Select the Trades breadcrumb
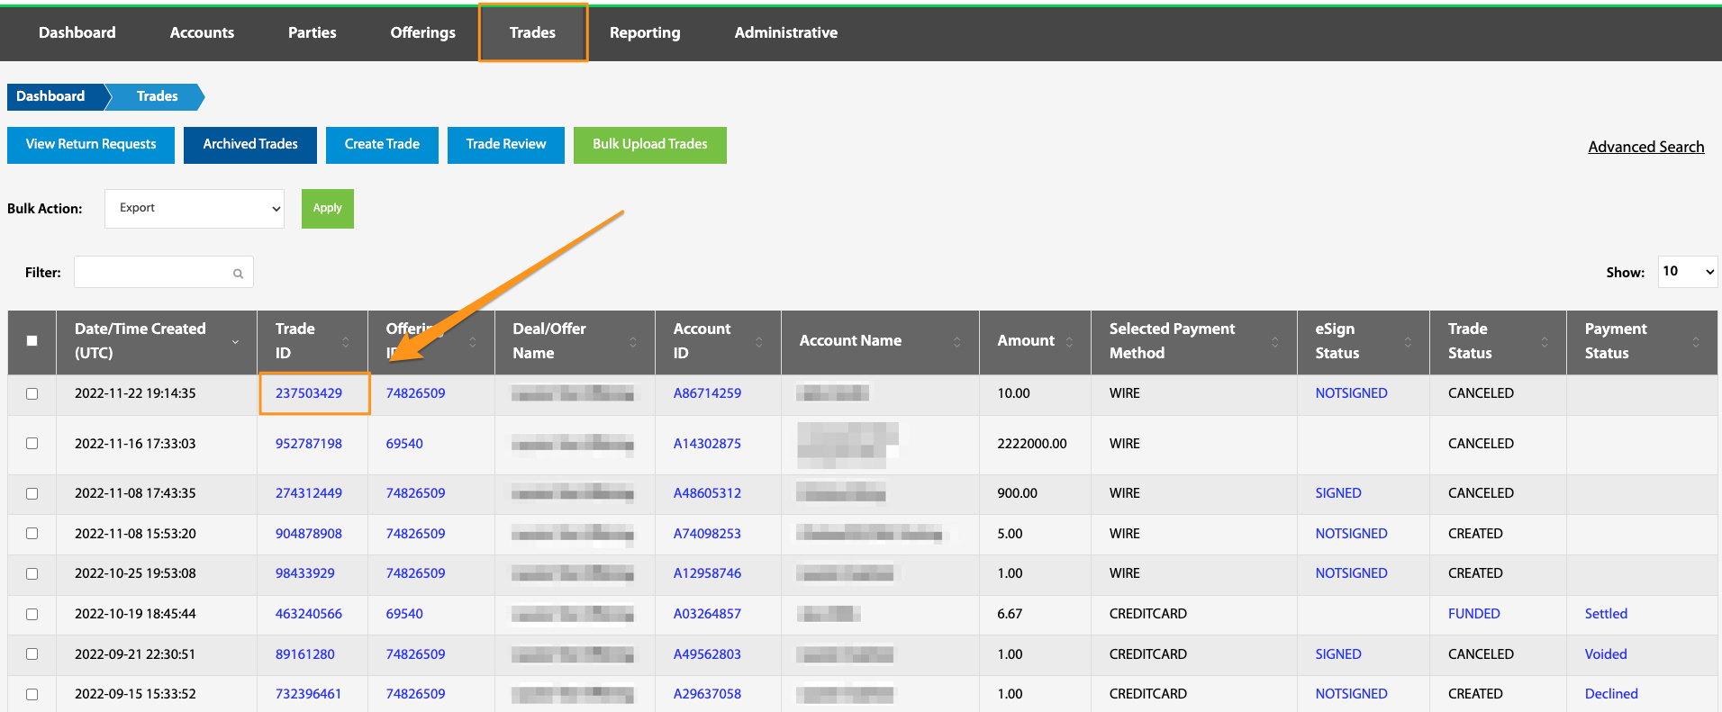This screenshot has width=1722, height=712. [158, 96]
